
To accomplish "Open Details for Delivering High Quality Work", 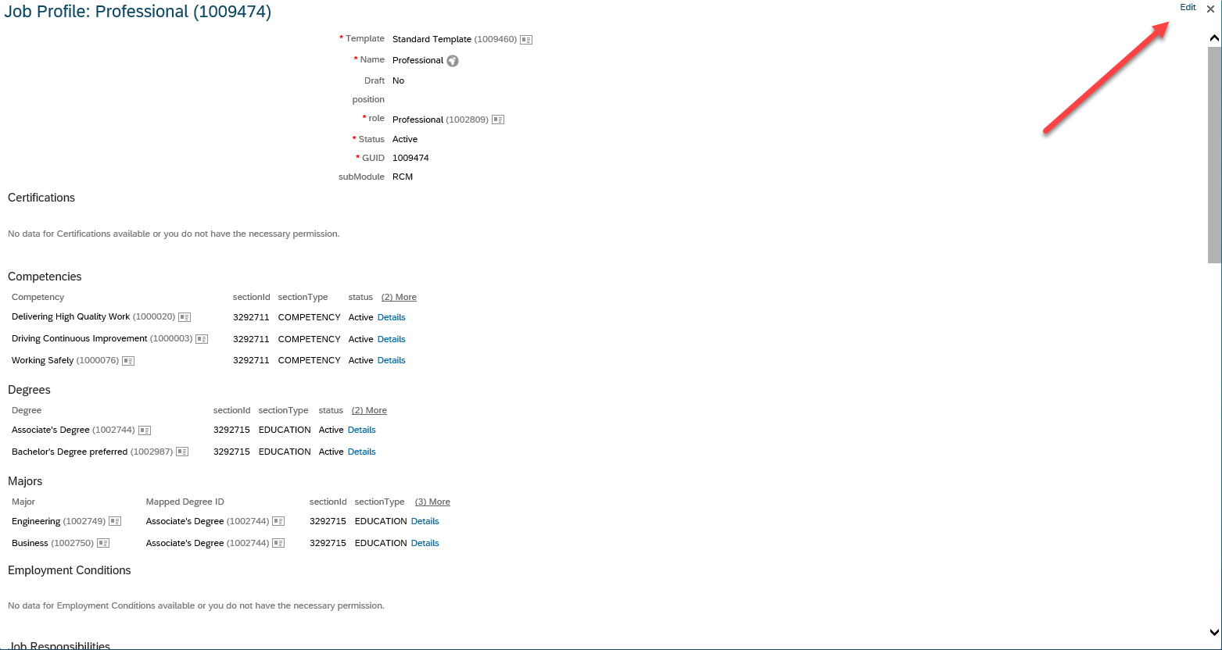I will pos(392,317).
